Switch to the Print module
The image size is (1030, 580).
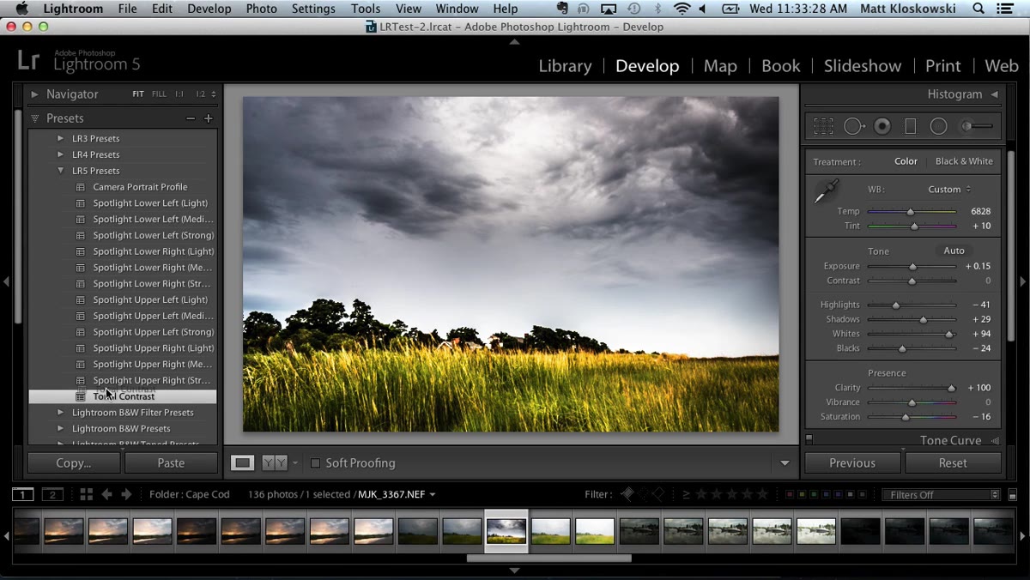(942, 66)
